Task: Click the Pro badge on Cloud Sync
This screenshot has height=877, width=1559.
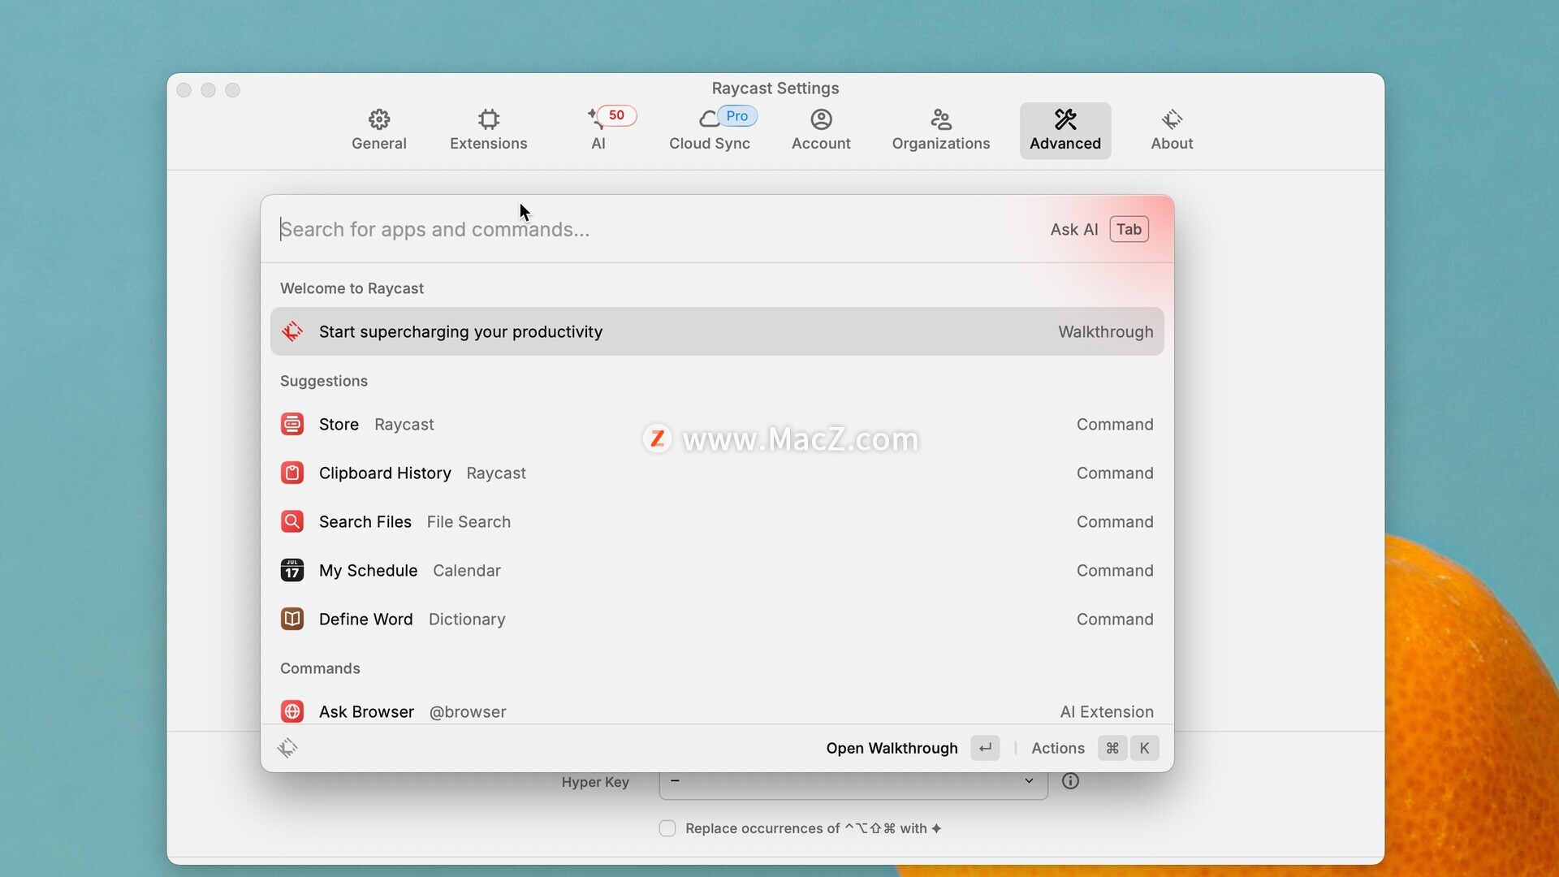Action: 736,115
